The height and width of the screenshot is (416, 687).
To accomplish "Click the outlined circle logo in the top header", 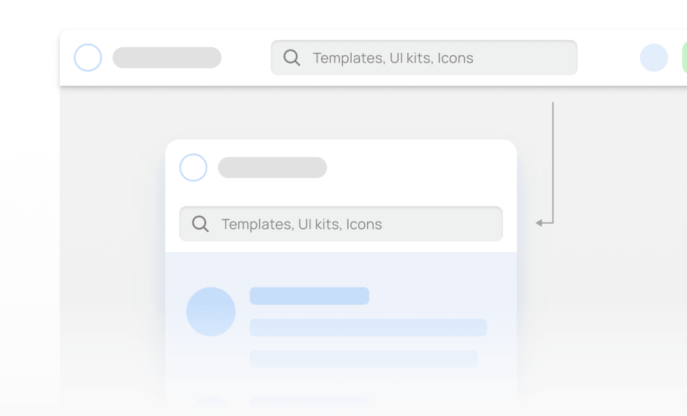I will 88,58.
